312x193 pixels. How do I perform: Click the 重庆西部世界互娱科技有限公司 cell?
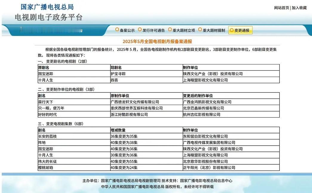[x=147, y=108]
